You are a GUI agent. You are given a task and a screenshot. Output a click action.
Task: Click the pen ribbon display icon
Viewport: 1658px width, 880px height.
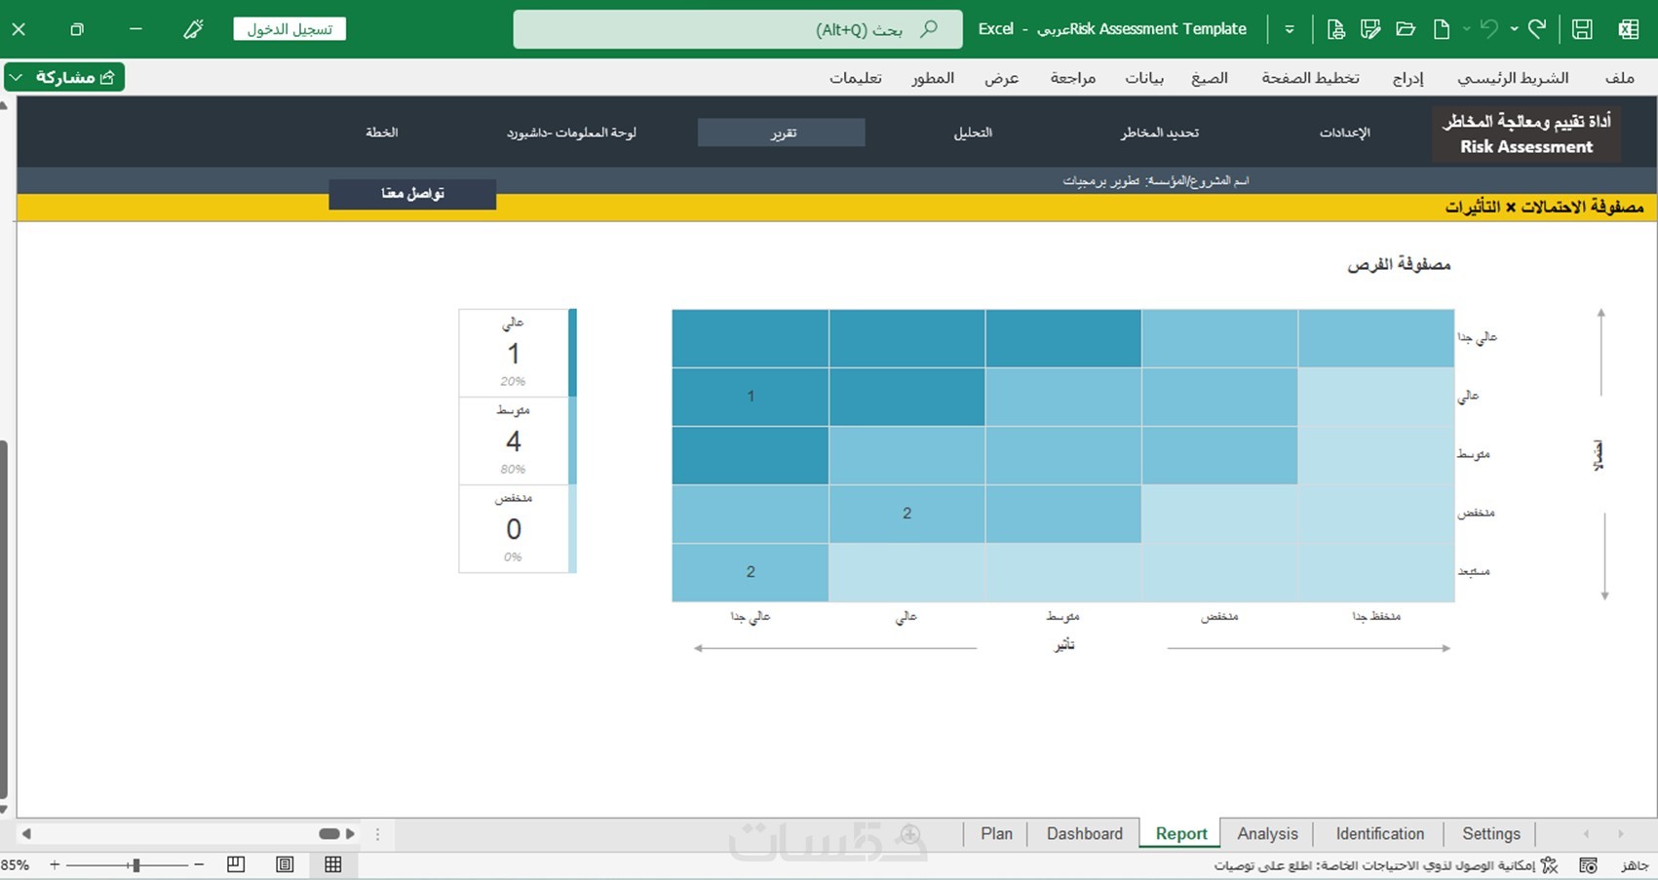click(x=193, y=29)
